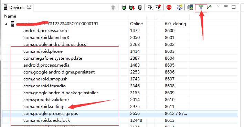Click PID 2014 in the process list

pyautogui.click(x=135, y=99)
